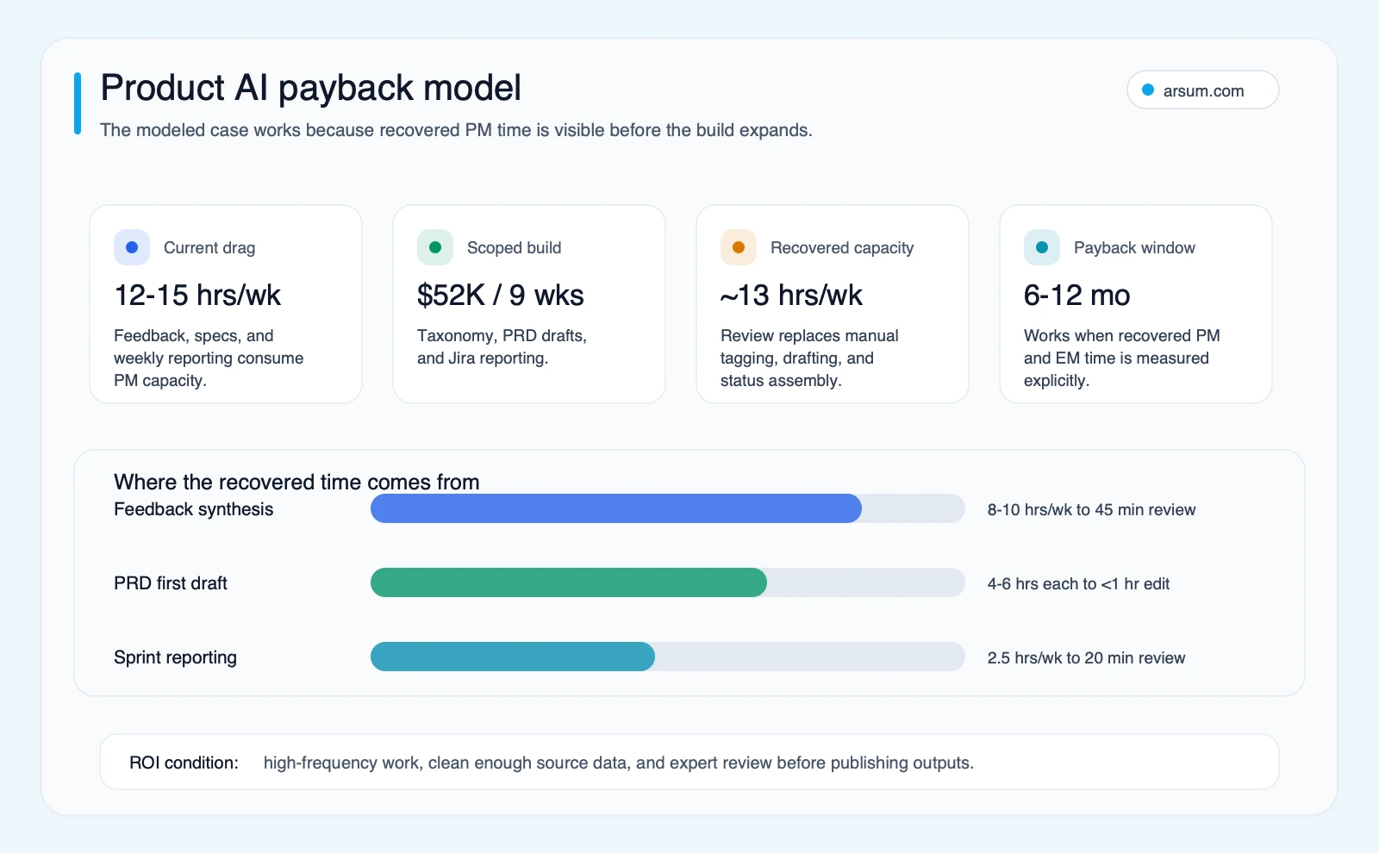Select the Feedback synthesis progress bar
This screenshot has width=1379, height=853.
click(668, 508)
